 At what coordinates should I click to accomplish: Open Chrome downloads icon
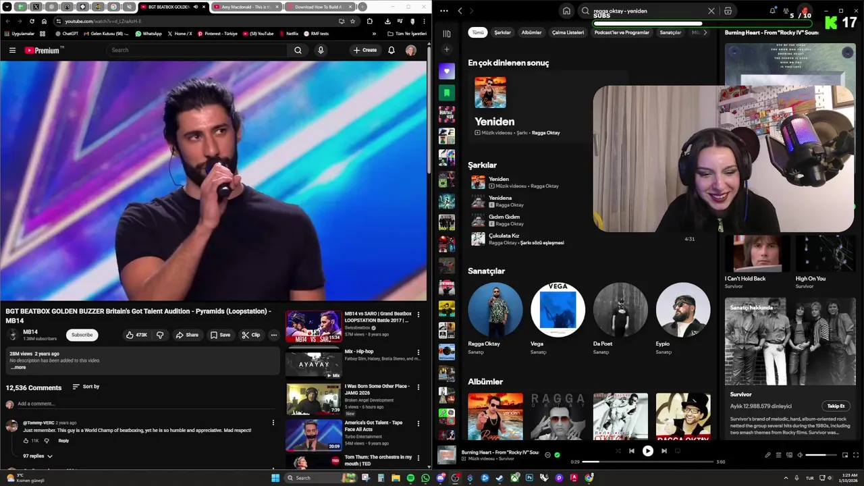click(x=387, y=21)
